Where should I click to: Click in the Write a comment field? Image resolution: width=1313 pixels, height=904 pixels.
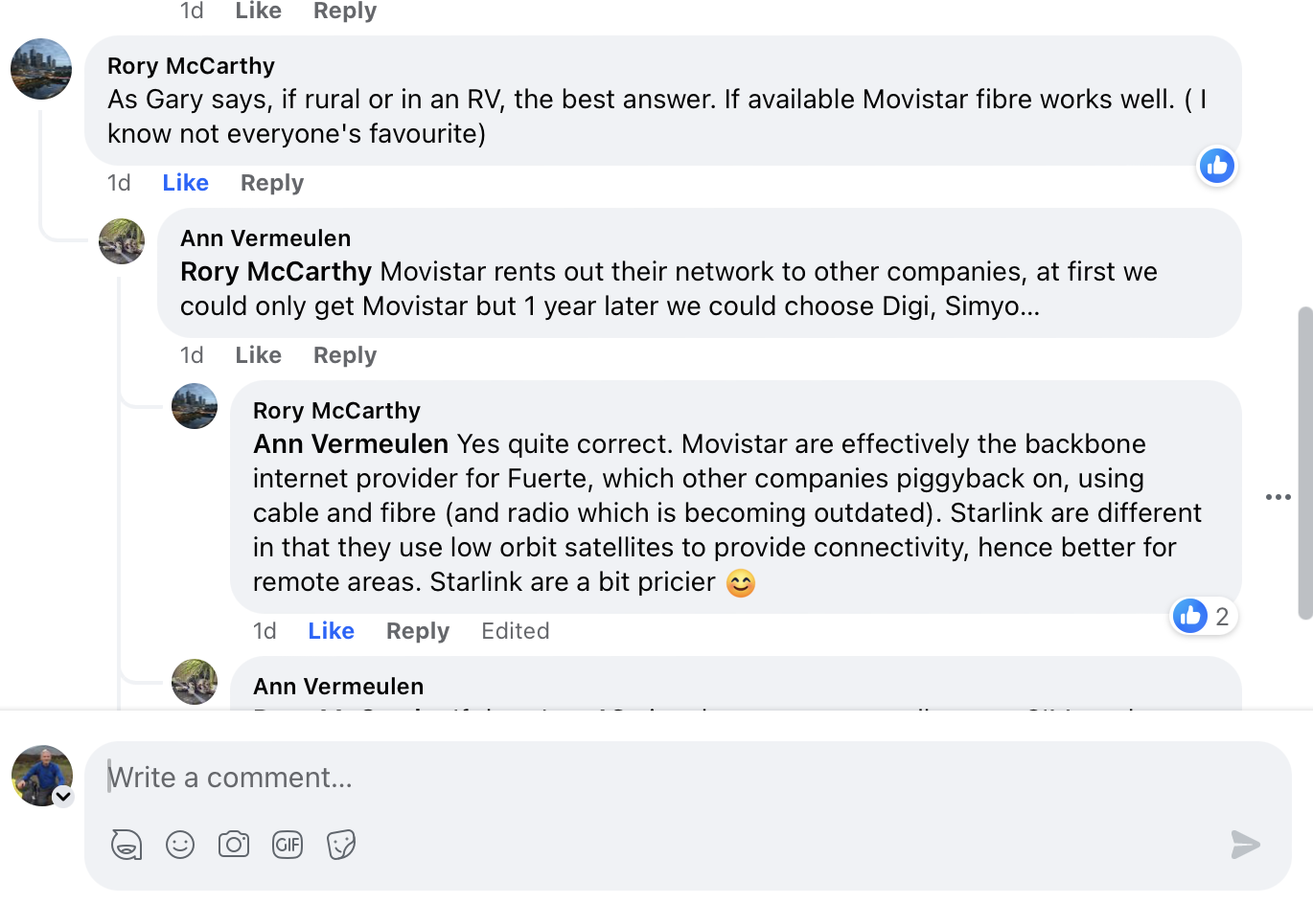(x=671, y=778)
